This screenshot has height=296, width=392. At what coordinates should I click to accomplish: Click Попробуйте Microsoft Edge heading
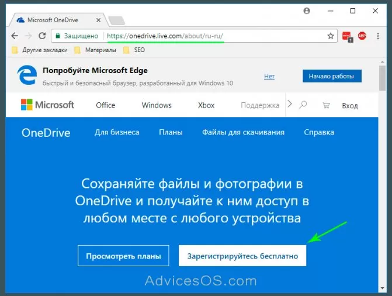95,70
